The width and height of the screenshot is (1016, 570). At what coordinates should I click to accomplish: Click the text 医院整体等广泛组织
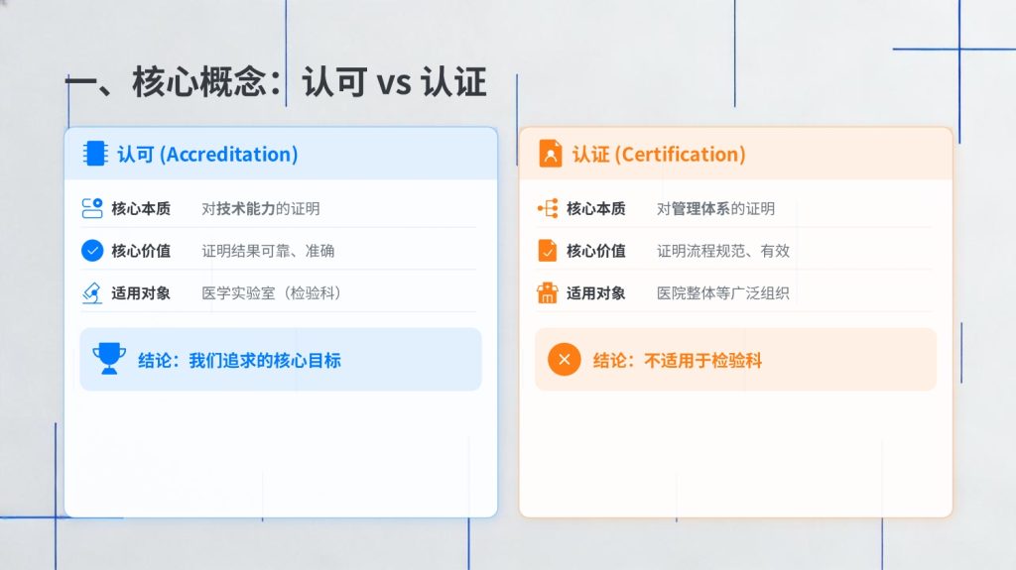[723, 293]
